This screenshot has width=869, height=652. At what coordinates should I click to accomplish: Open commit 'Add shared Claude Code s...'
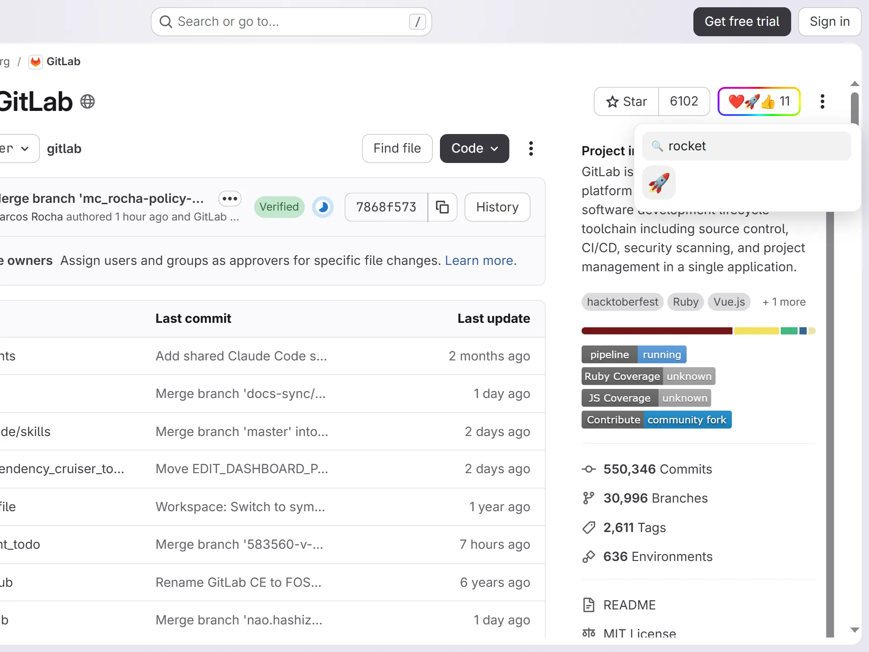pyautogui.click(x=241, y=356)
